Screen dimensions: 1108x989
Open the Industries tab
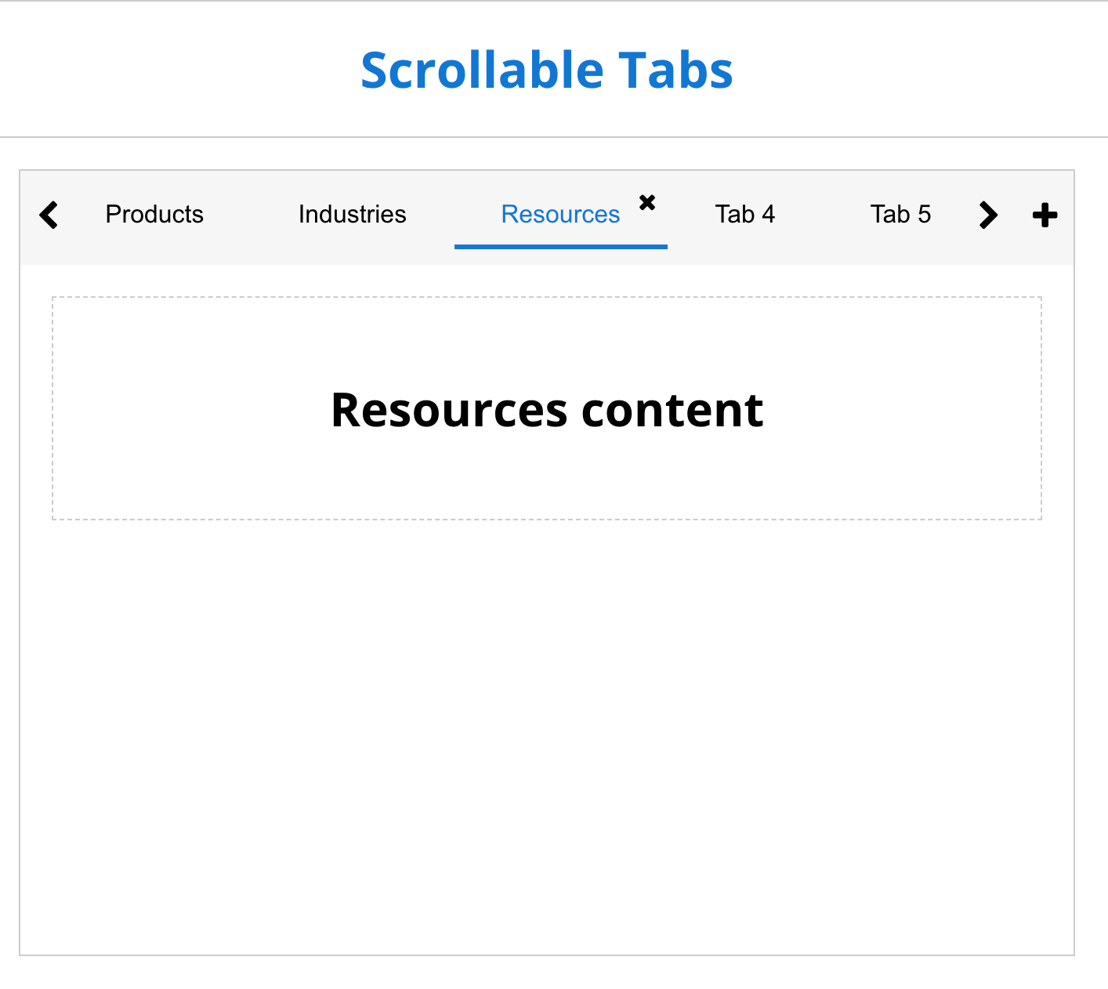coord(352,214)
